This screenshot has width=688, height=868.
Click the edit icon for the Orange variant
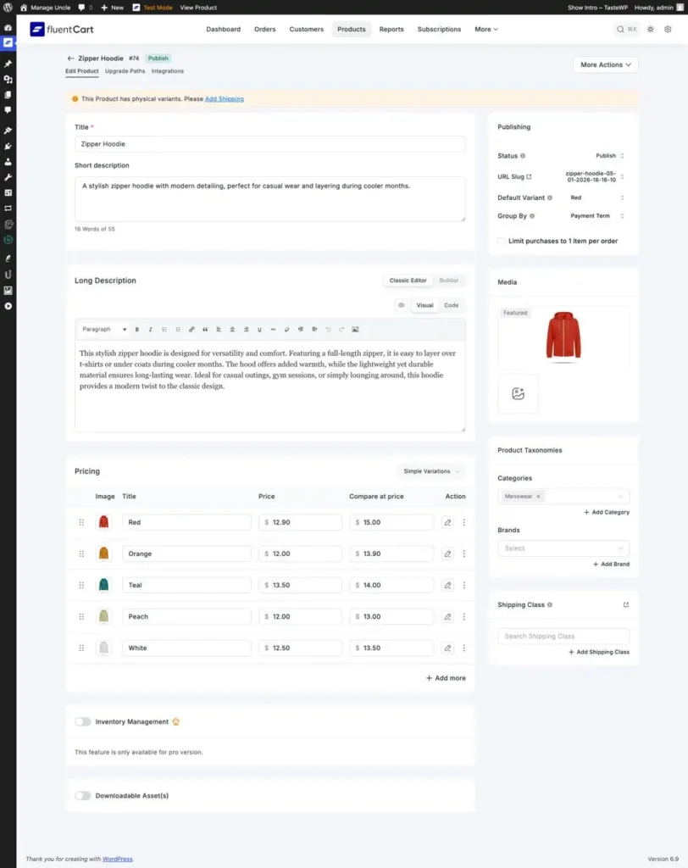(x=448, y=554)
